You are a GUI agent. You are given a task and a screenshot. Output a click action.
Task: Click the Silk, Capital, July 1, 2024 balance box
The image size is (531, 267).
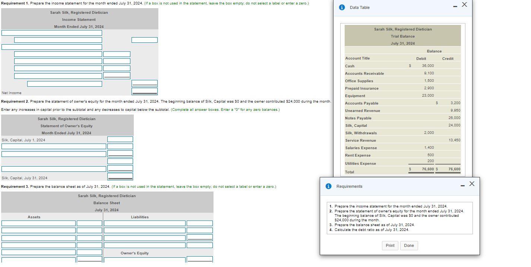[x=120, y=139]
